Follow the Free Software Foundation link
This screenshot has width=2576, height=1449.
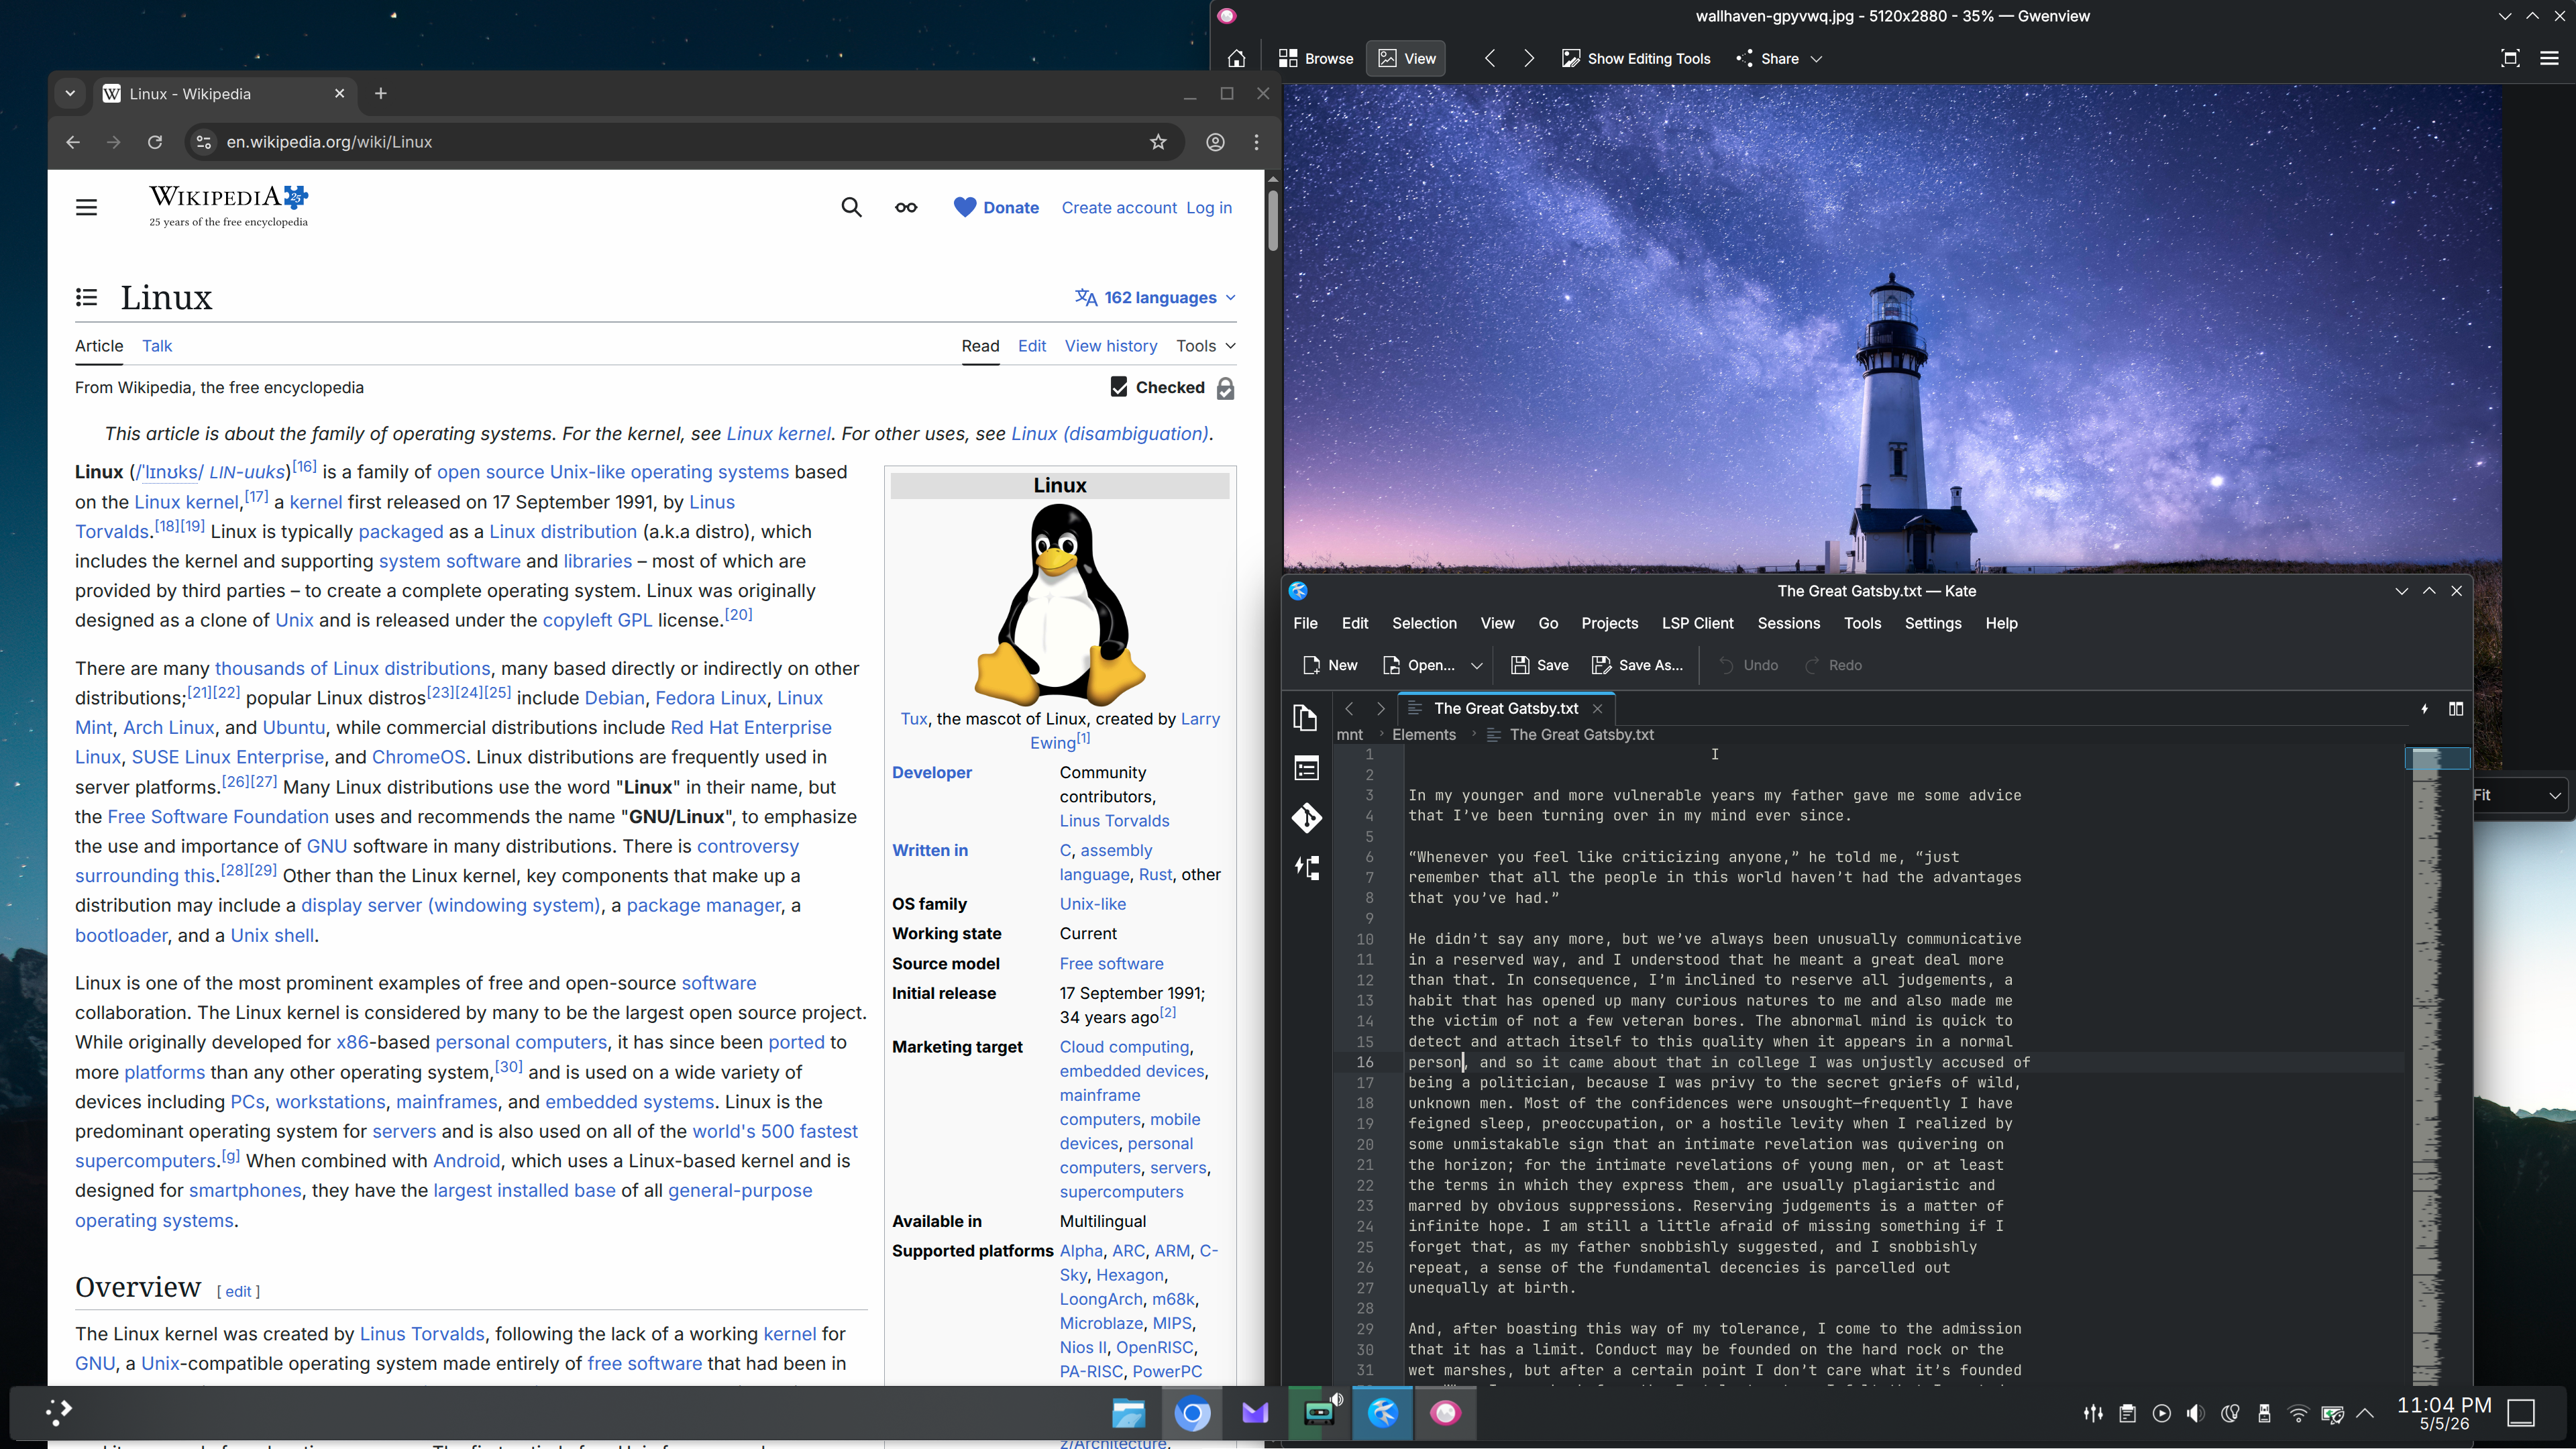(218, 817)
